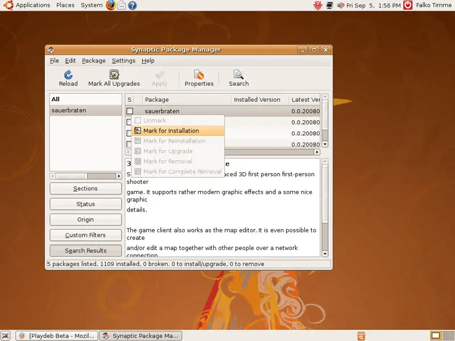The width and height of the screenshot is (455, 341).
Task: Click the clock showing Fri Sep 5
Action: (x=373, y=5)
